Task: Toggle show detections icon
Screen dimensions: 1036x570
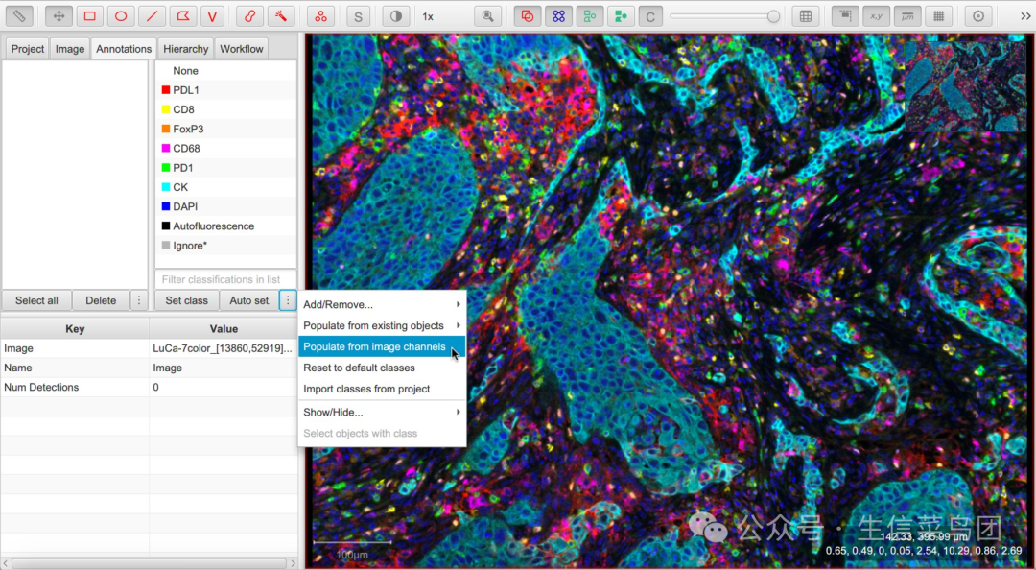Action: click(589, 16)
